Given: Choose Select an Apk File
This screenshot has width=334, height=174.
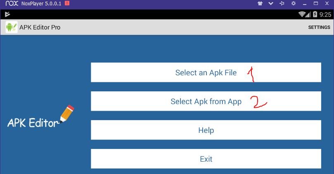Looking at the screenshot, I should (x=206, y=72).
